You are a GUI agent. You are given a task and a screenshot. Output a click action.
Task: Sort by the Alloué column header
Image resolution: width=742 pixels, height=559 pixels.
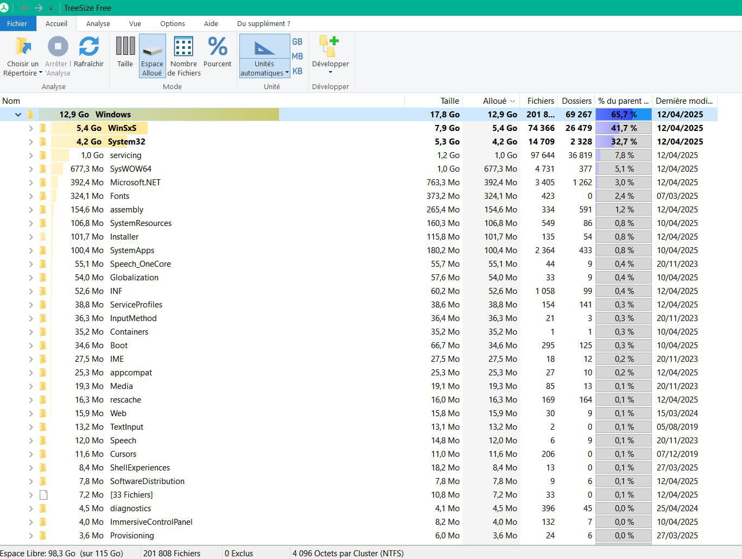coord(494,101)
